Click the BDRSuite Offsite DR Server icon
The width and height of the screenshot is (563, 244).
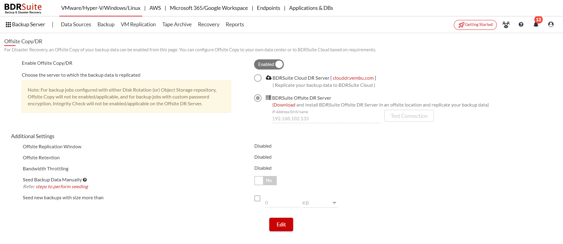click(x=268, y=98)
